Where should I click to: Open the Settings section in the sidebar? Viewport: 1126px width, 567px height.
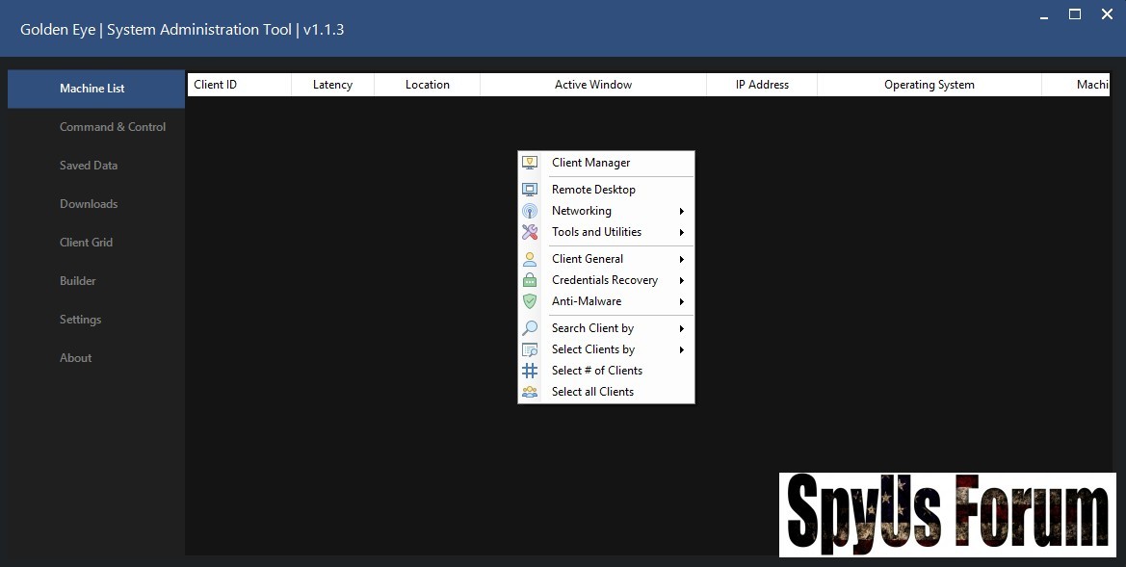80,320
